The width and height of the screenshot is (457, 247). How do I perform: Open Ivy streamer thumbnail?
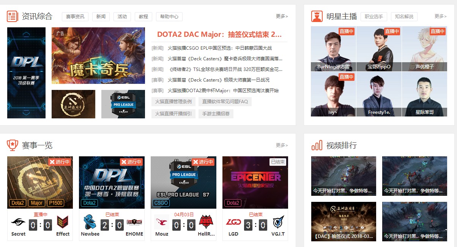click(333, 94)
